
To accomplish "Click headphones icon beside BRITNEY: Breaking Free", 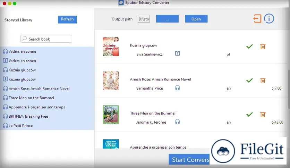I will [x=5, y=116].
